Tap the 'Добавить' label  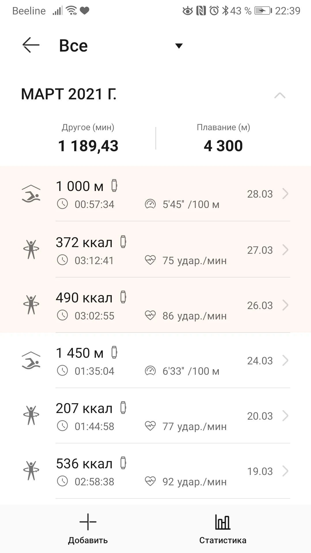pos(88,540)
